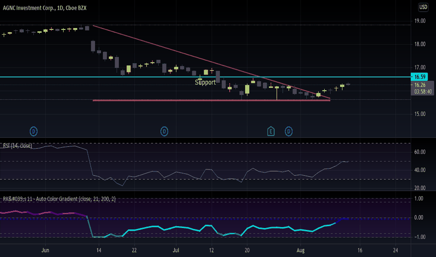Click the 24 date axis label

[395, 250]
